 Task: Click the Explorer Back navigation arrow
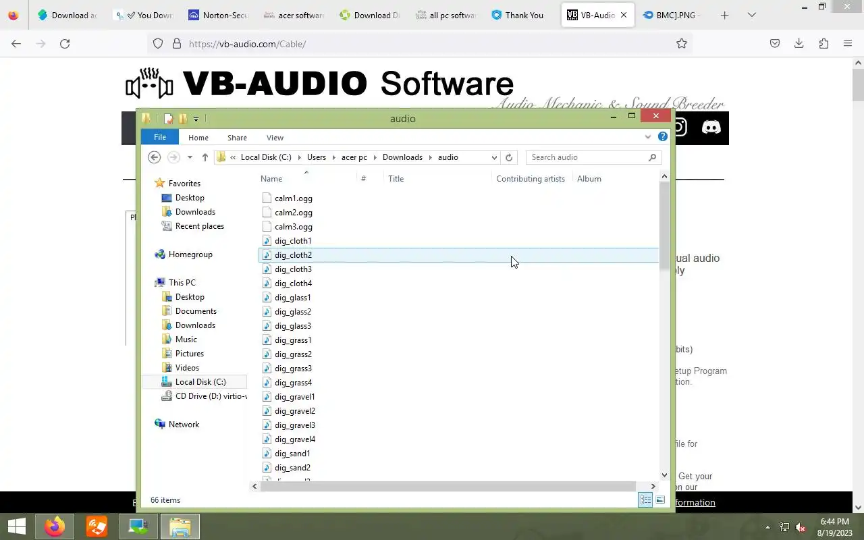coord(154,157)
